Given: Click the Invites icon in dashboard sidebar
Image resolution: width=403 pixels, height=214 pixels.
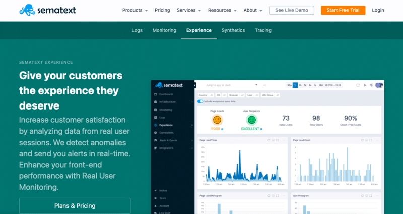Looking at the screenshot, I should tap(155, 191).
